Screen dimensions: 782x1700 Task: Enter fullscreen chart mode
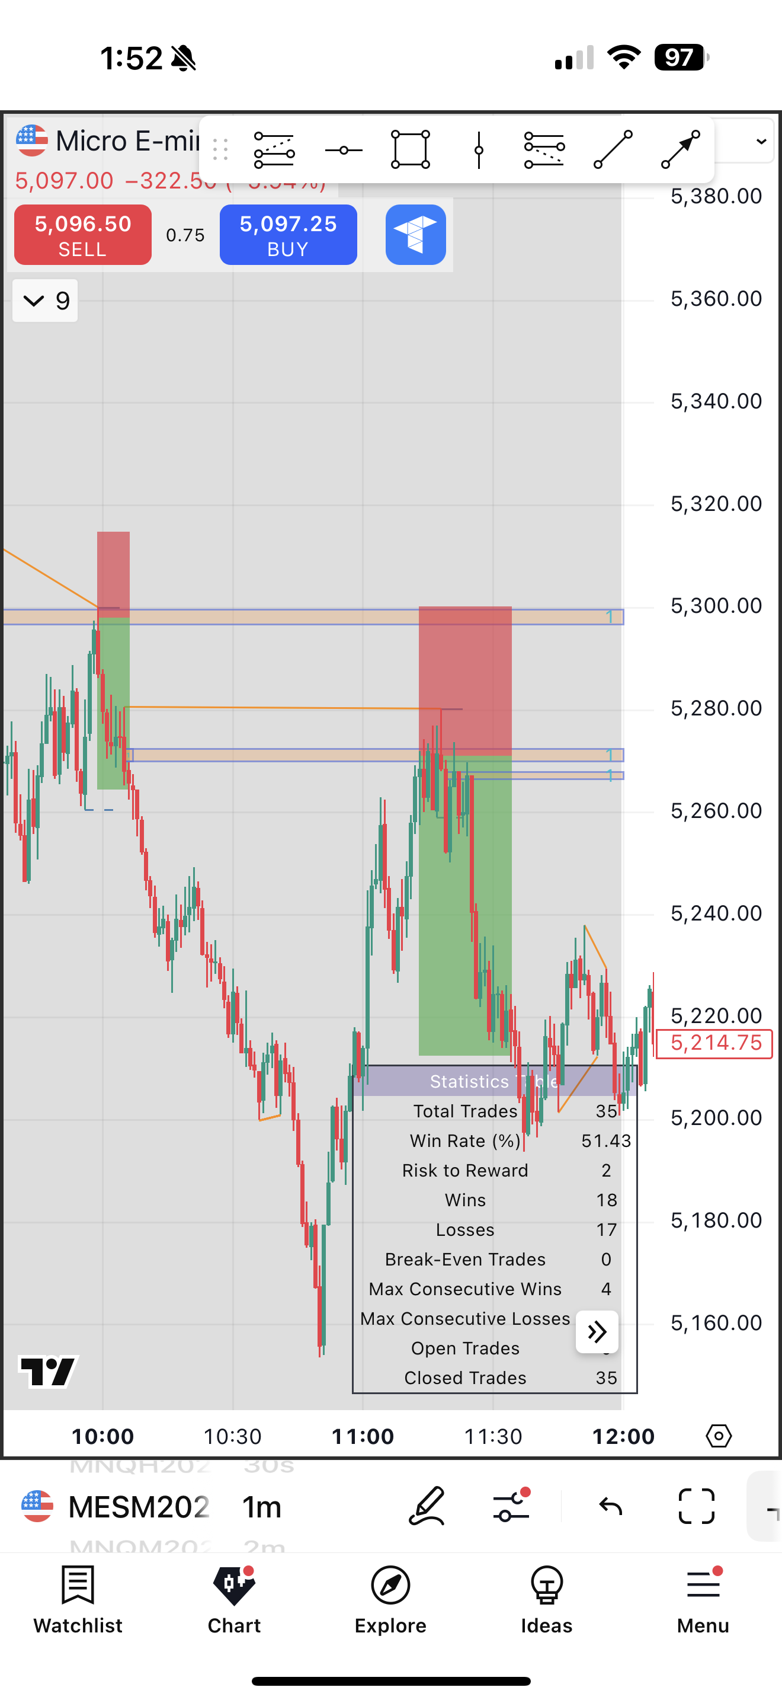pyautogui.click(x=696, y=1506)
